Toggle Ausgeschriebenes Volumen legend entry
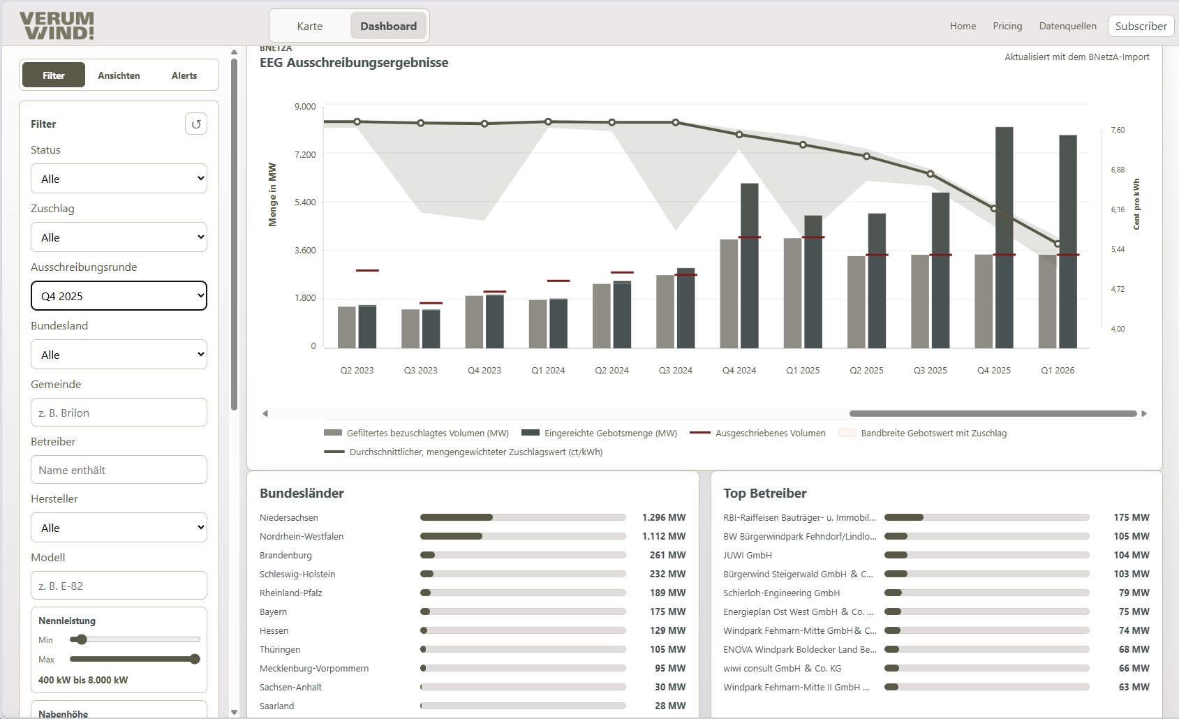Screen dimensions: 1179x719 [757, 433]
